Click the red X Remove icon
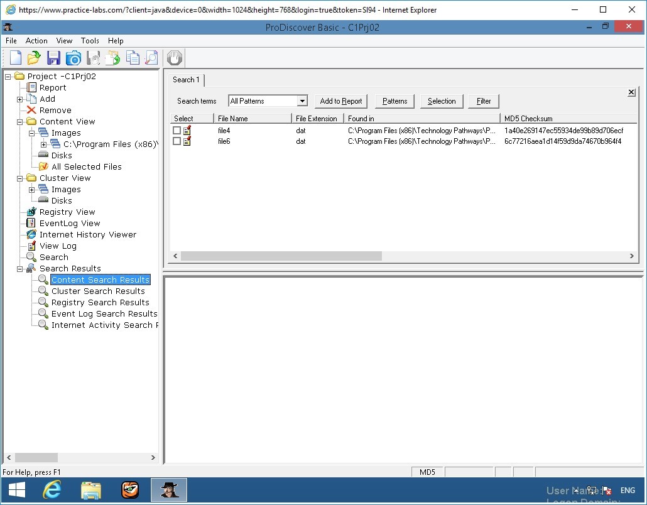The image size is (647, 505). click(31, 110)
